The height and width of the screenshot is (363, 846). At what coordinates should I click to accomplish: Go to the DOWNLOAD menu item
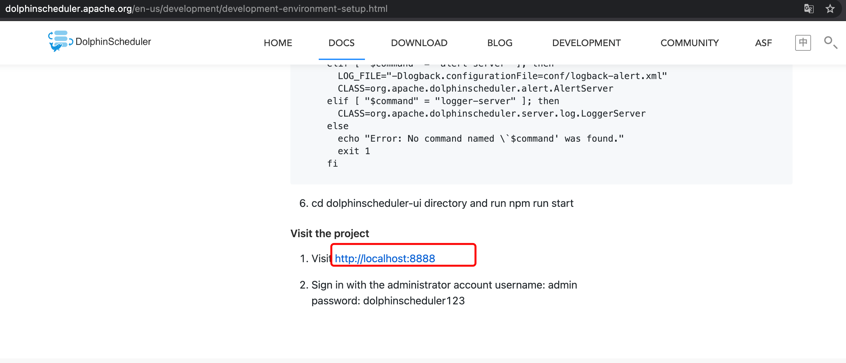[x=419, y=43]
